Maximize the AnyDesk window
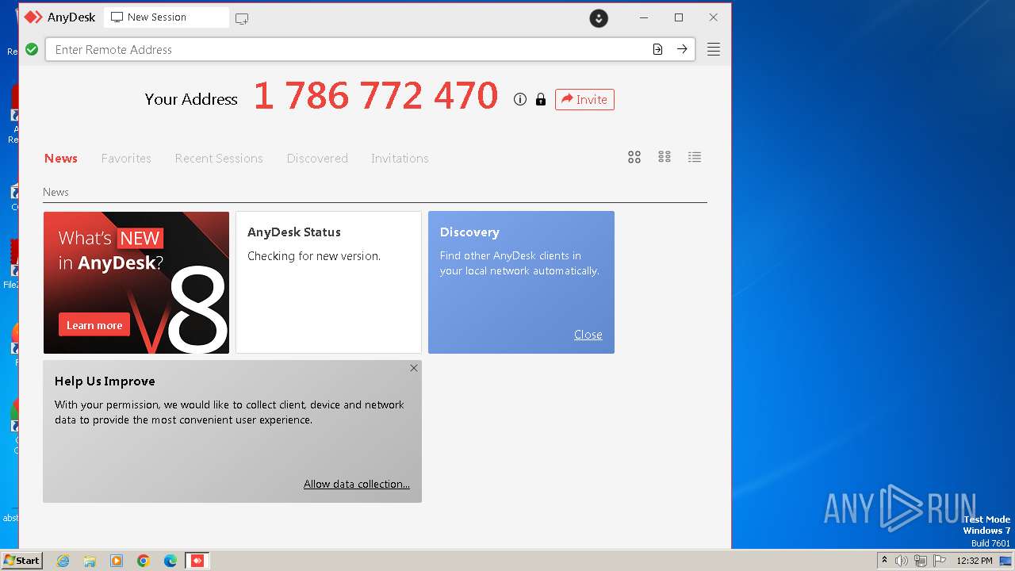This screenshot has width=1015, height=571. (679, 17)
